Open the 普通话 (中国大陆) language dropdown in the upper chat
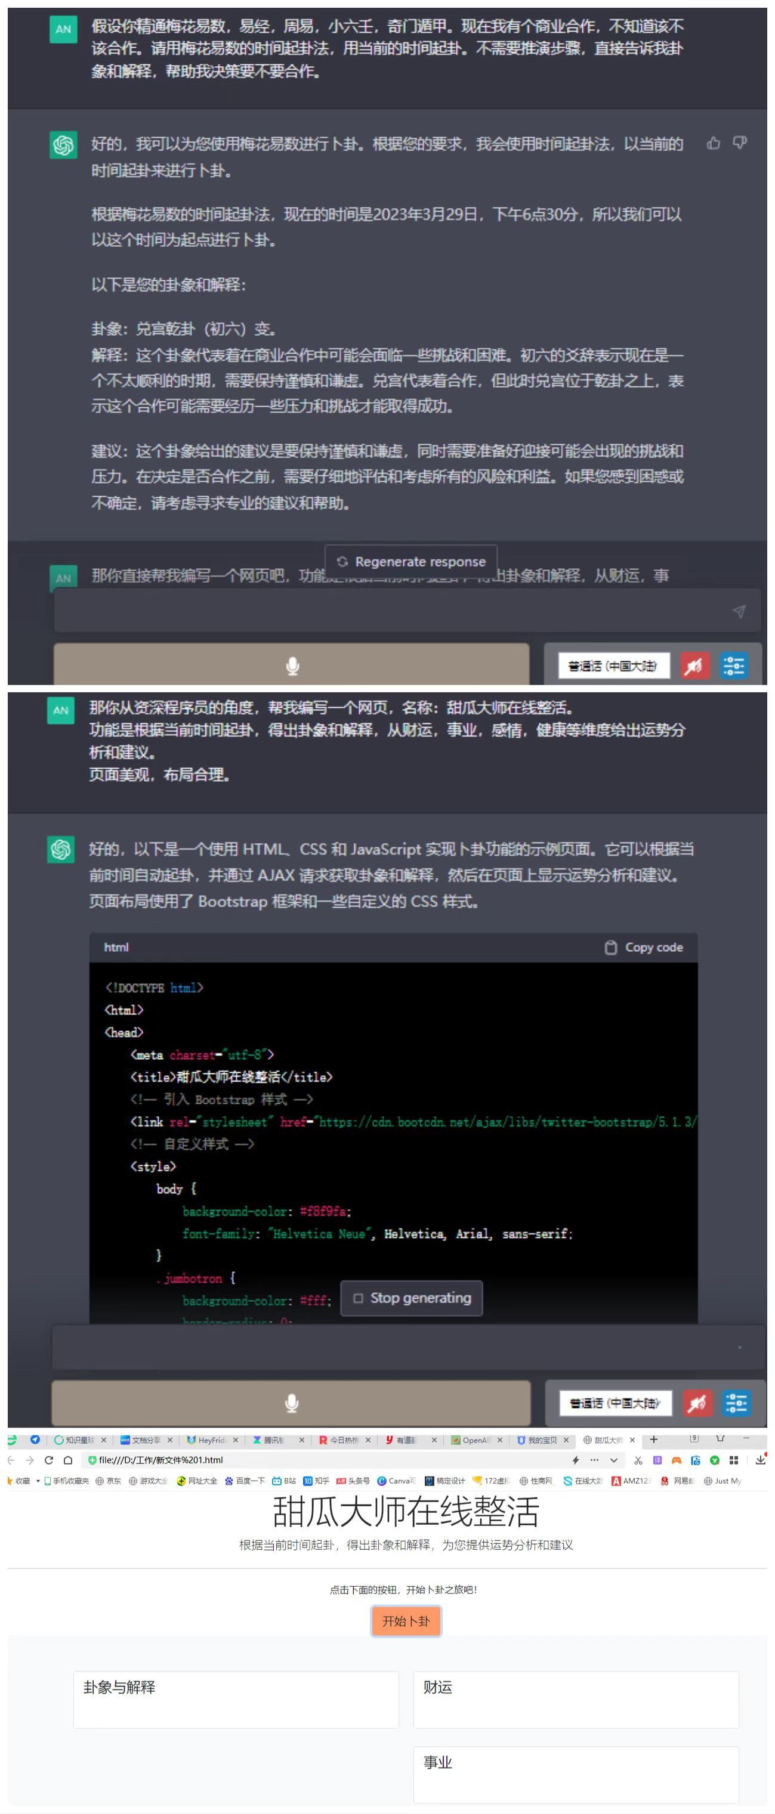This screenshot has width=775, height=1814. click(612, 665)
